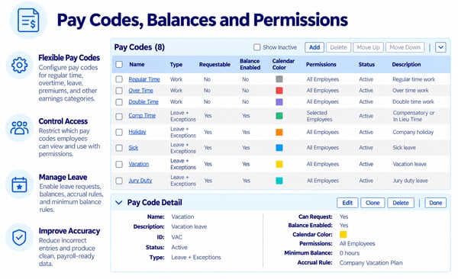Click the teal Jury Duty color swatch

(279, 181)
